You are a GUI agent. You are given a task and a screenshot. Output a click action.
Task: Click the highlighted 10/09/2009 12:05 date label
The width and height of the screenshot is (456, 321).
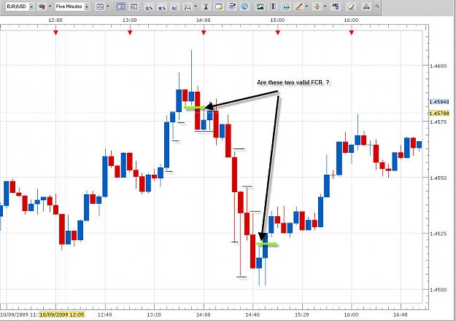[62, 314]
